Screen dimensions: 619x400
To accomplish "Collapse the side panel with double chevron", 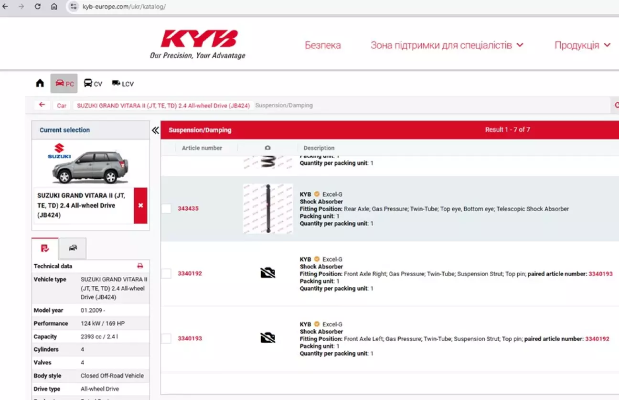I will click(x=155, y=130).
